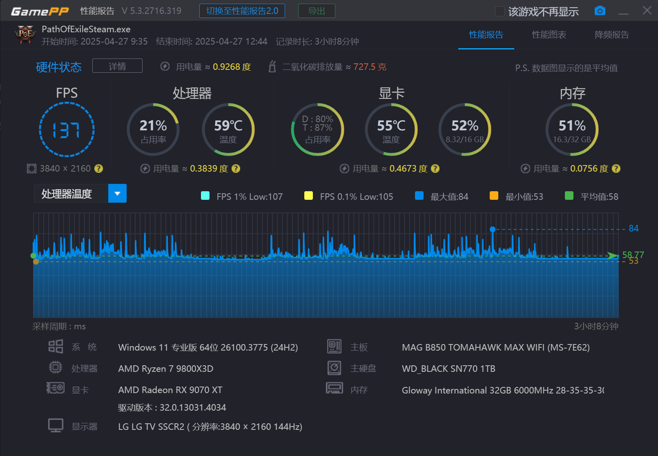Image resolution: width=658 pixels, height=456 pixels.
Task: Click the motherboard icon beside MAG B850
Action: coord(335,346)
